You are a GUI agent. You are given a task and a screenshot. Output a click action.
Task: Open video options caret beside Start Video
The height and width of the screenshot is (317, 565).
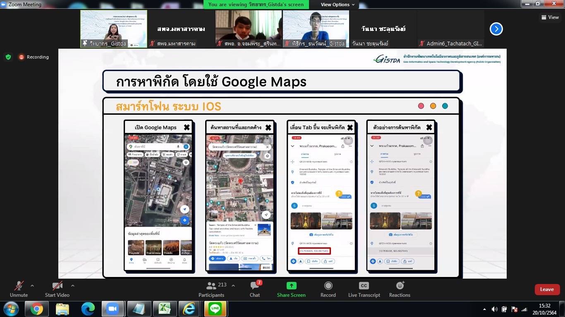point(73,285)
